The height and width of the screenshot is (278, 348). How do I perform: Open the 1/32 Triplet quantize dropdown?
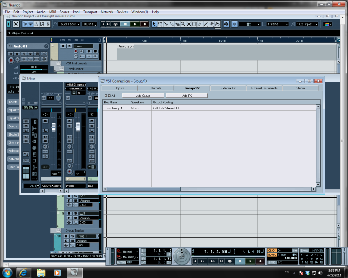click(x=308, y=24)
